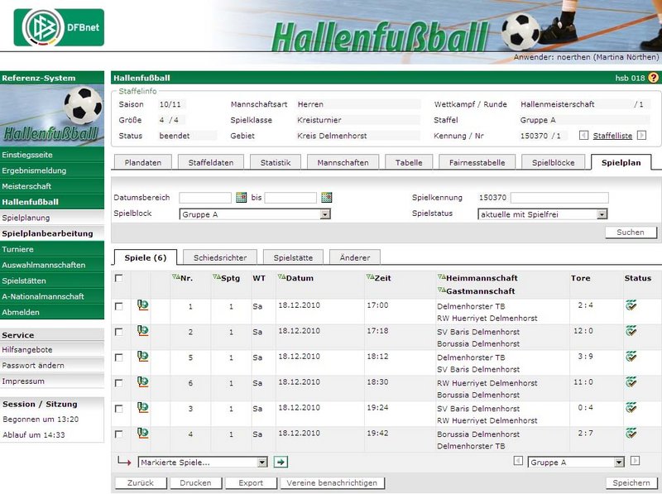Click edit icon for match number 1
Image resolution: width=662 pixels, height=494 pixels.
pos(142,306)
